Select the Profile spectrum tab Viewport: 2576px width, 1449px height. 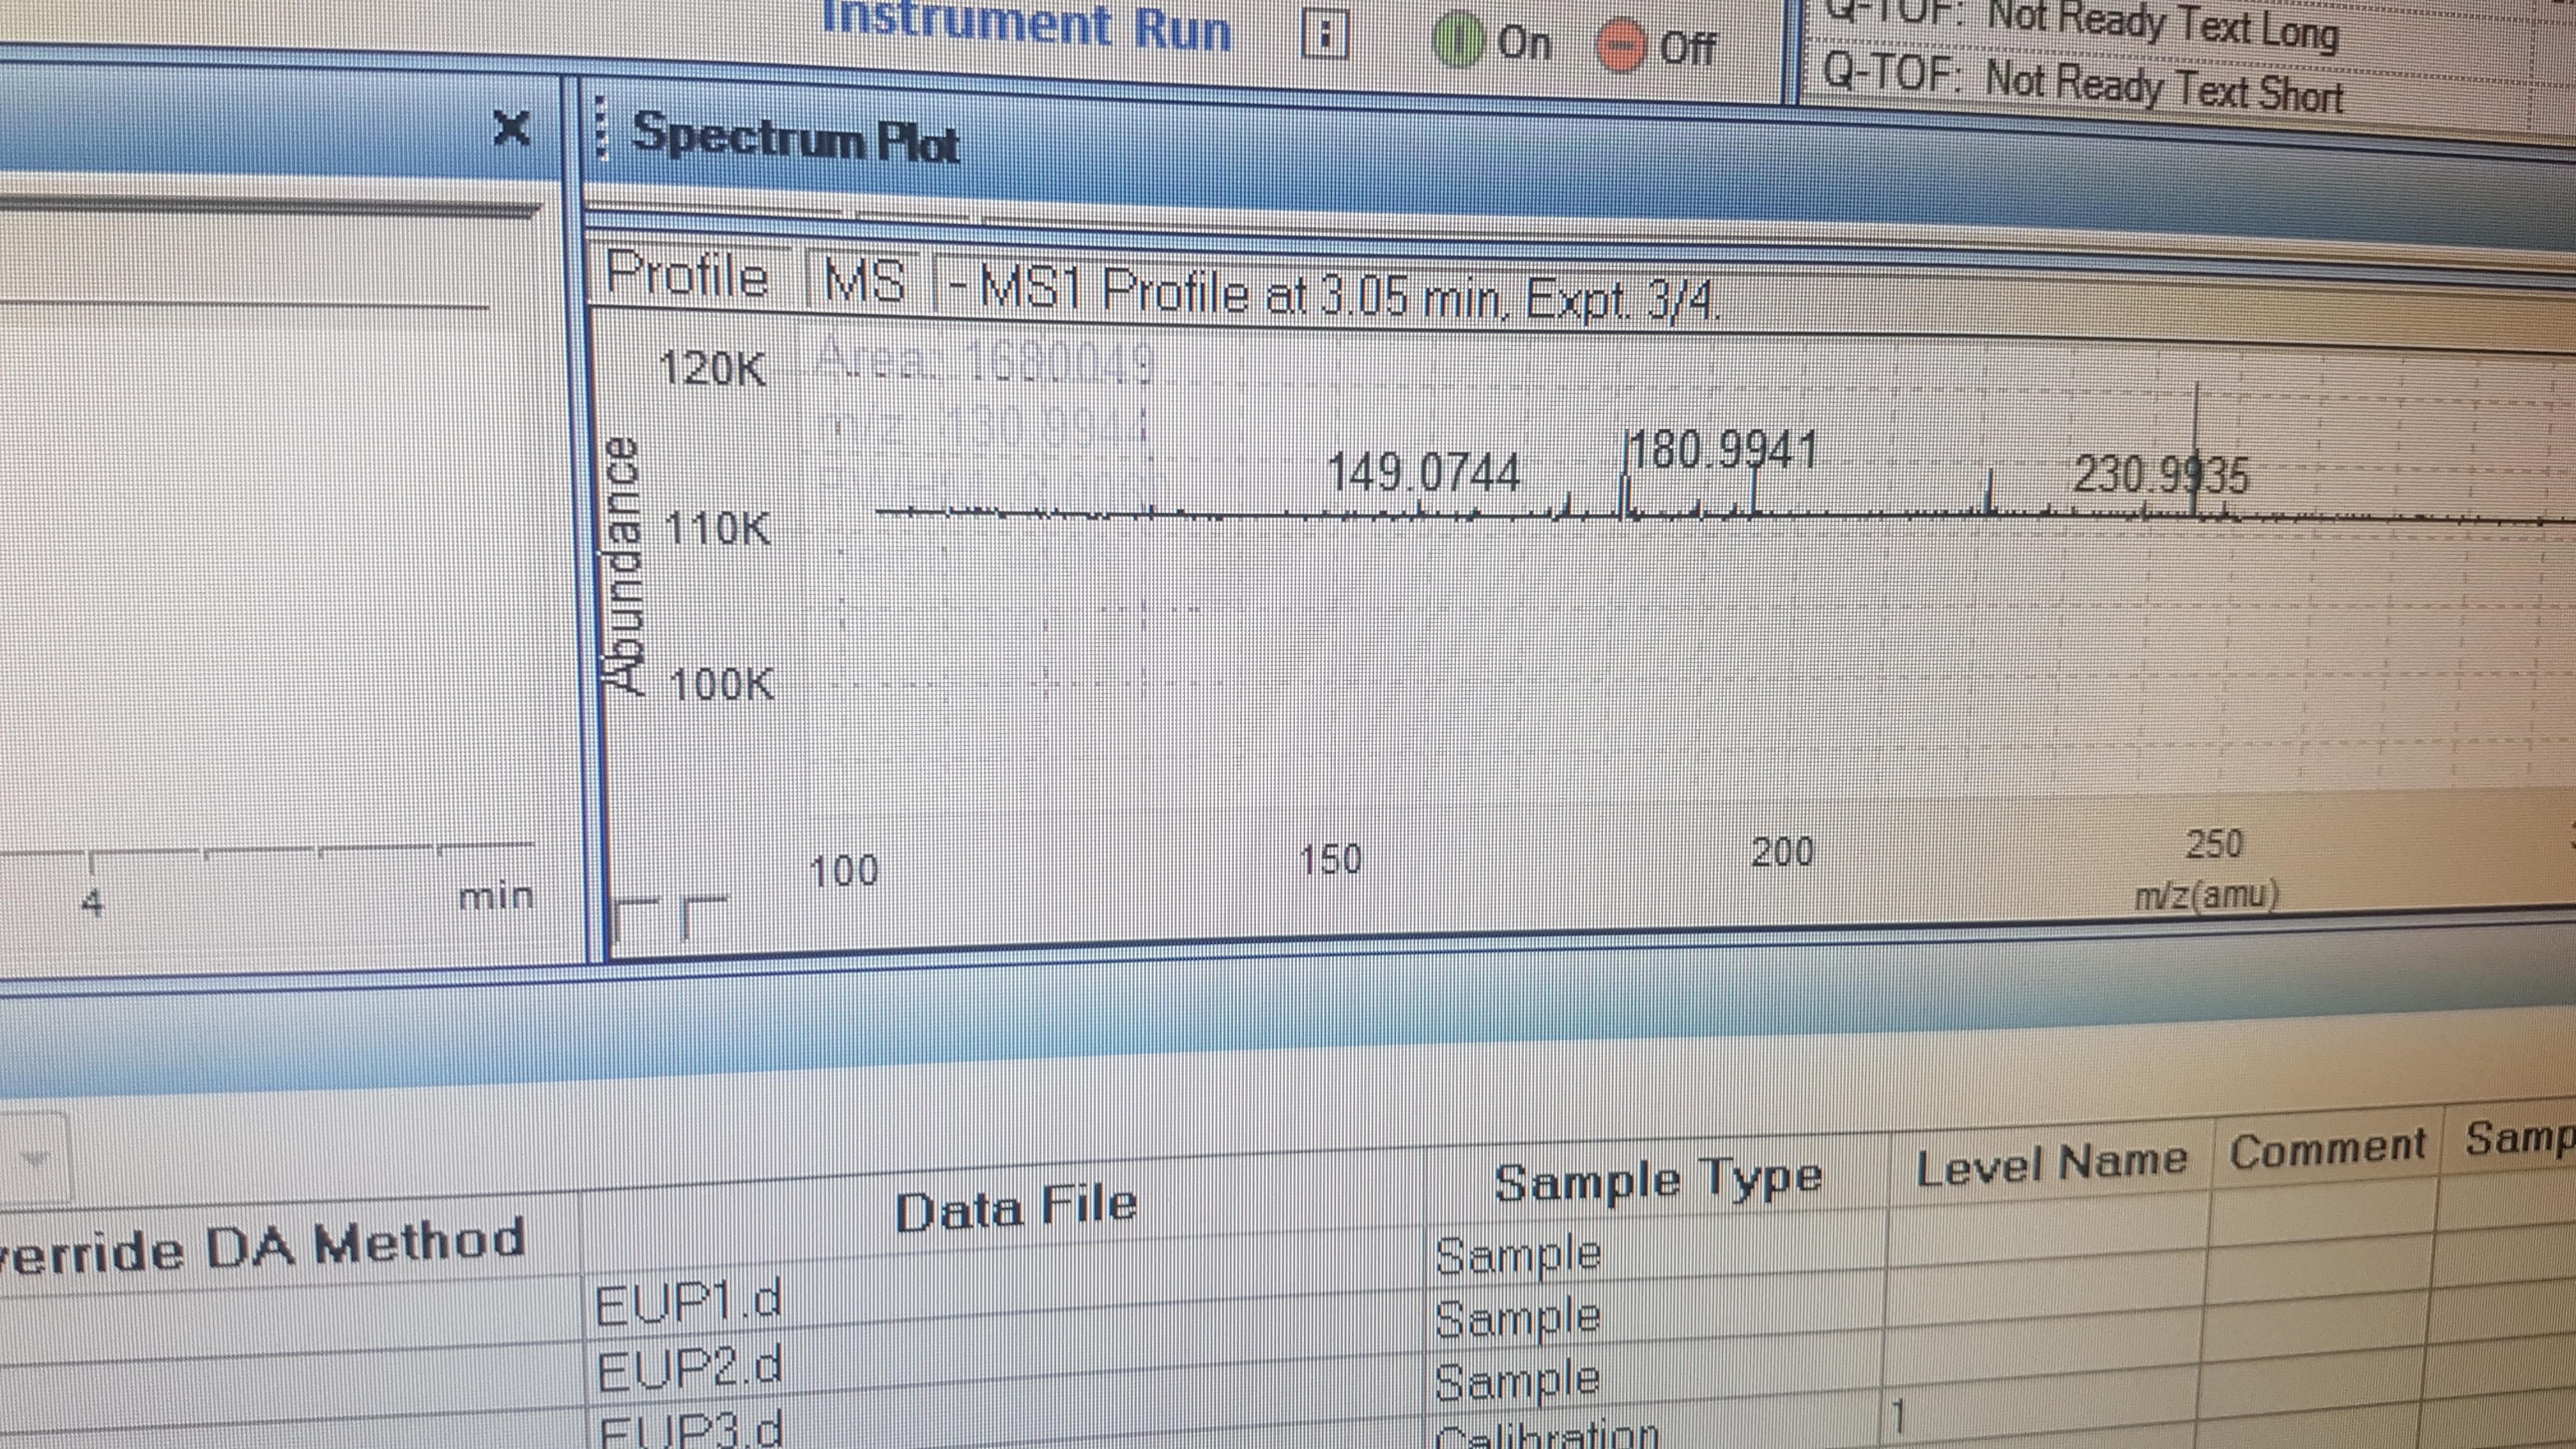[687, 274]
